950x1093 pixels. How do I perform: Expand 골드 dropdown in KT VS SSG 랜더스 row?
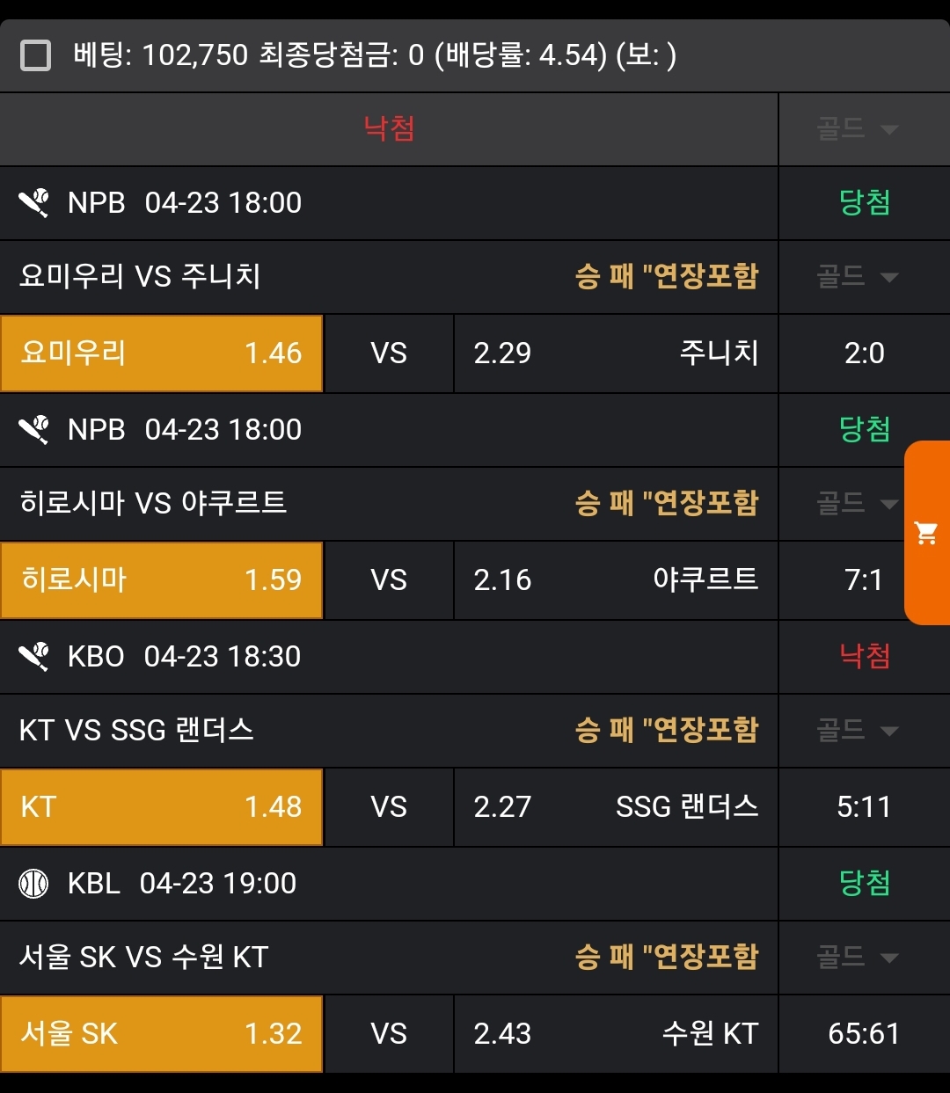tap(858, 731)
